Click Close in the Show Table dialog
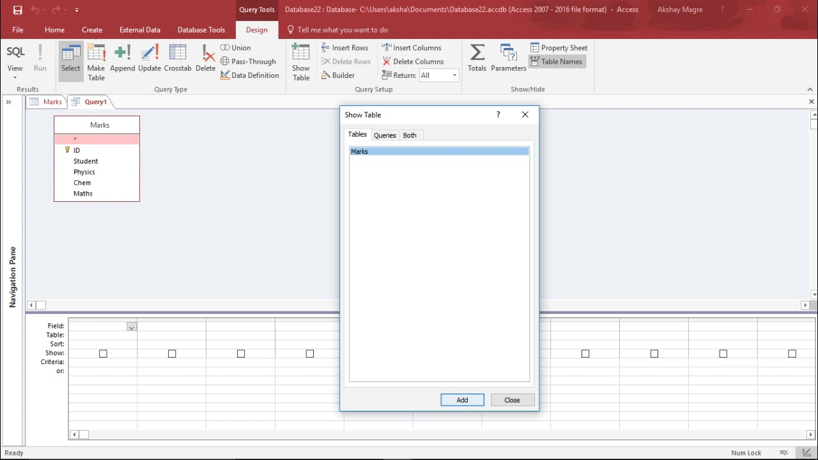 [513, 400]
